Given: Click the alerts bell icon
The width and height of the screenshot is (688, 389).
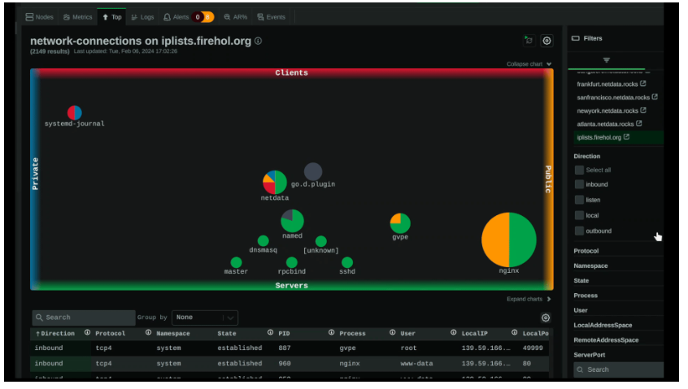Looking at the screenshot, I should 168,17.
